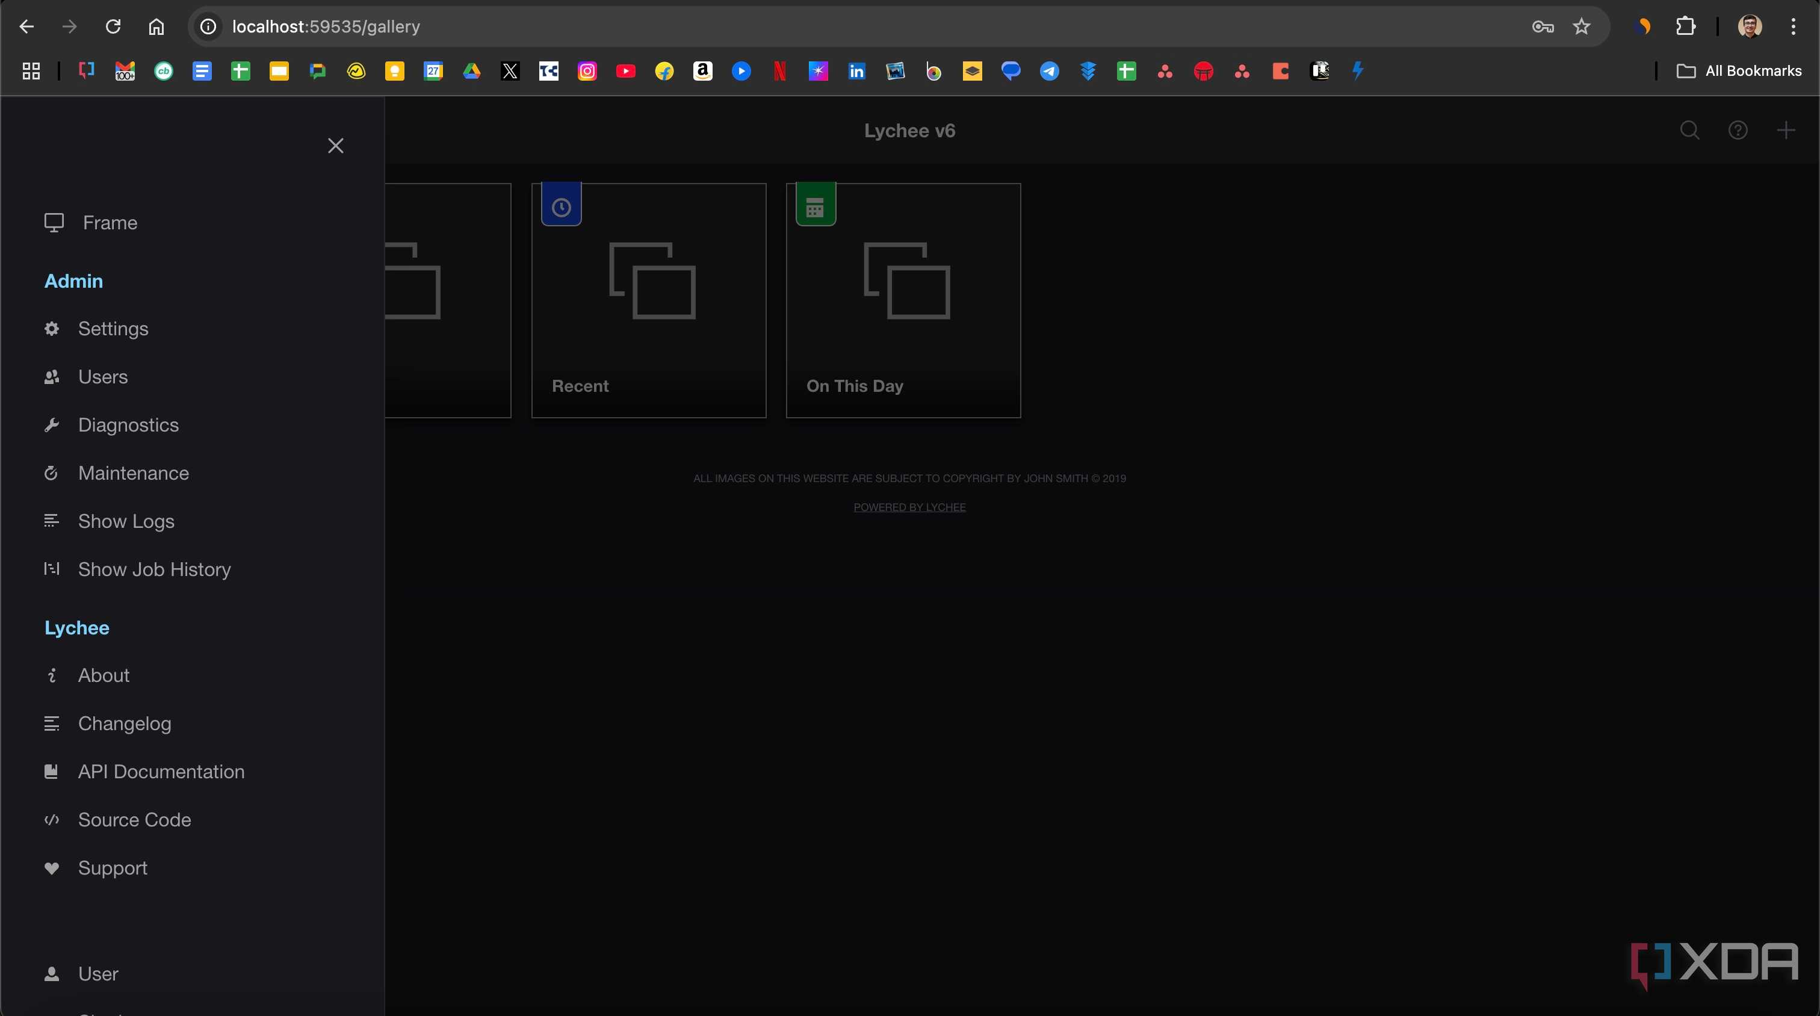
Task: Open the saved password key icon
Action: pos(1543,27)
